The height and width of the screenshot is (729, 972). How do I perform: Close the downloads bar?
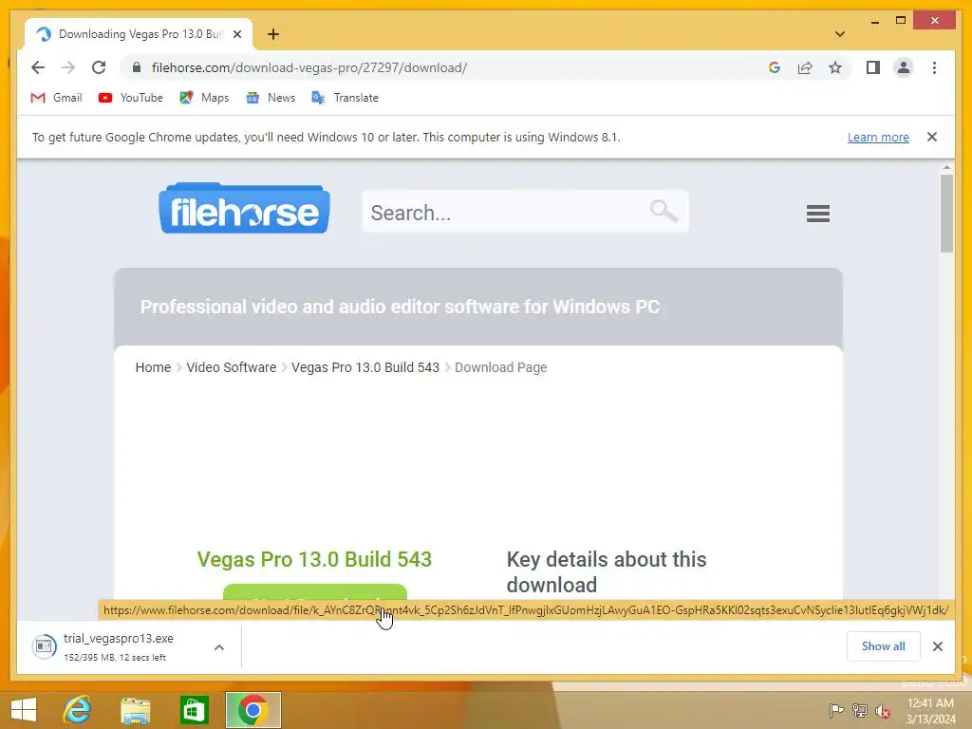pos(937,646)
